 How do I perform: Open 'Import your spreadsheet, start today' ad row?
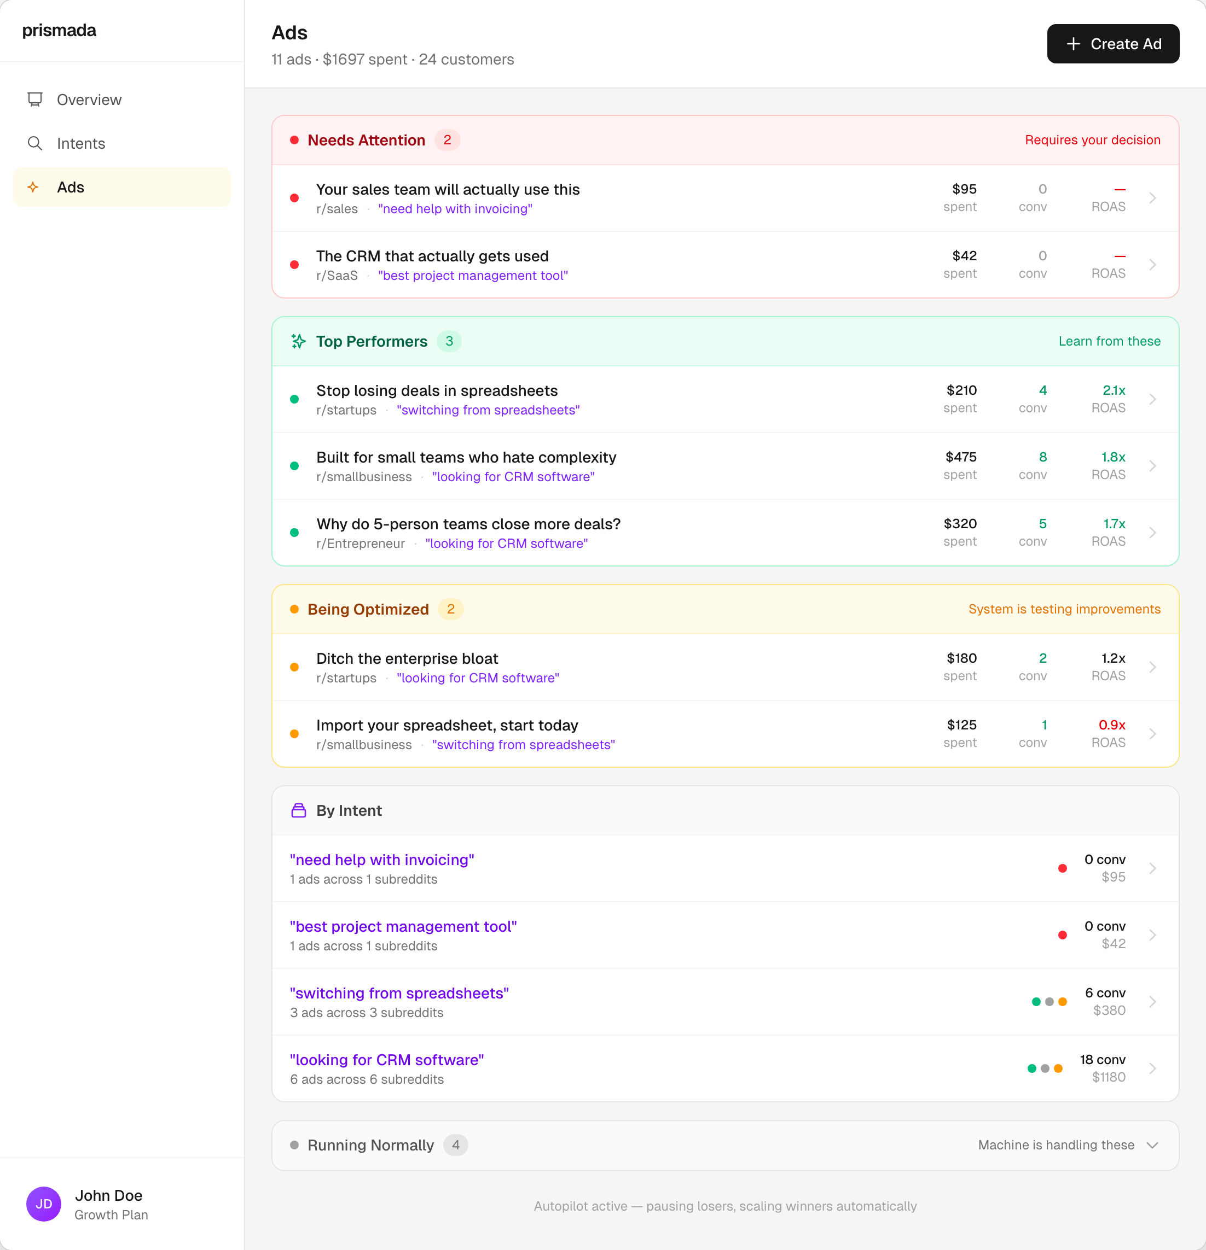pos(447,726)
